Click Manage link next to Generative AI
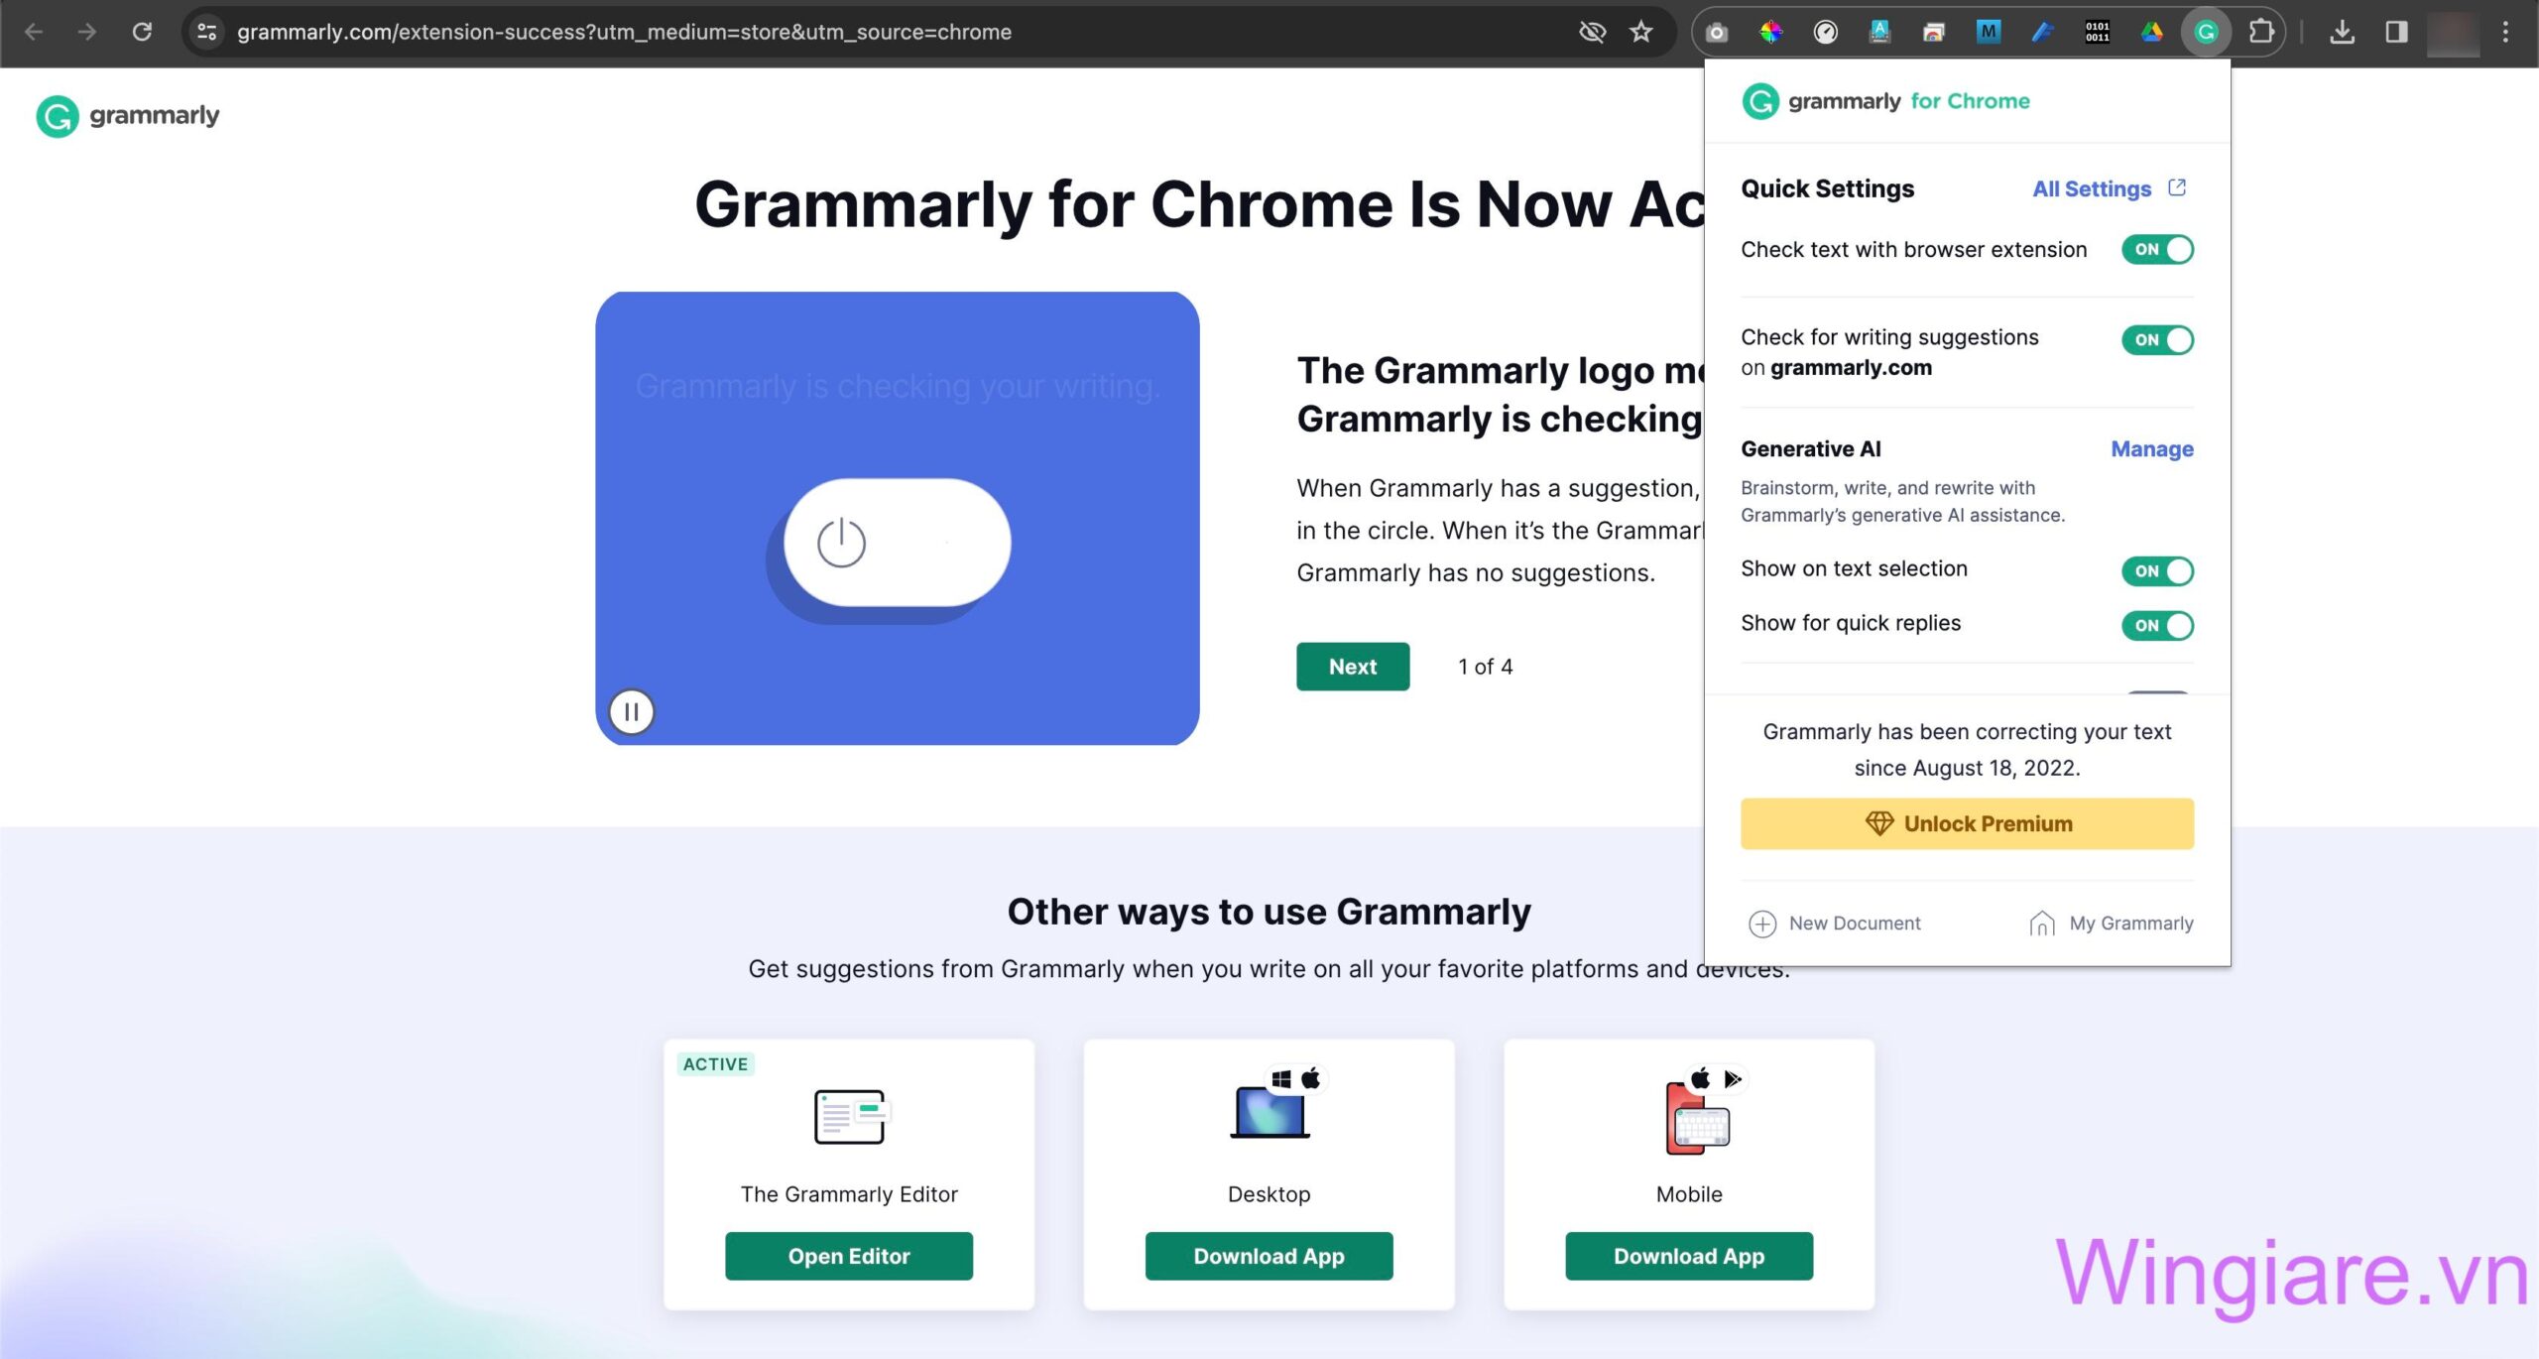2539x1359 pixels. 2153,448
